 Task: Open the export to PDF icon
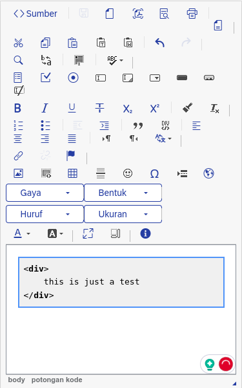click(138, 14)
